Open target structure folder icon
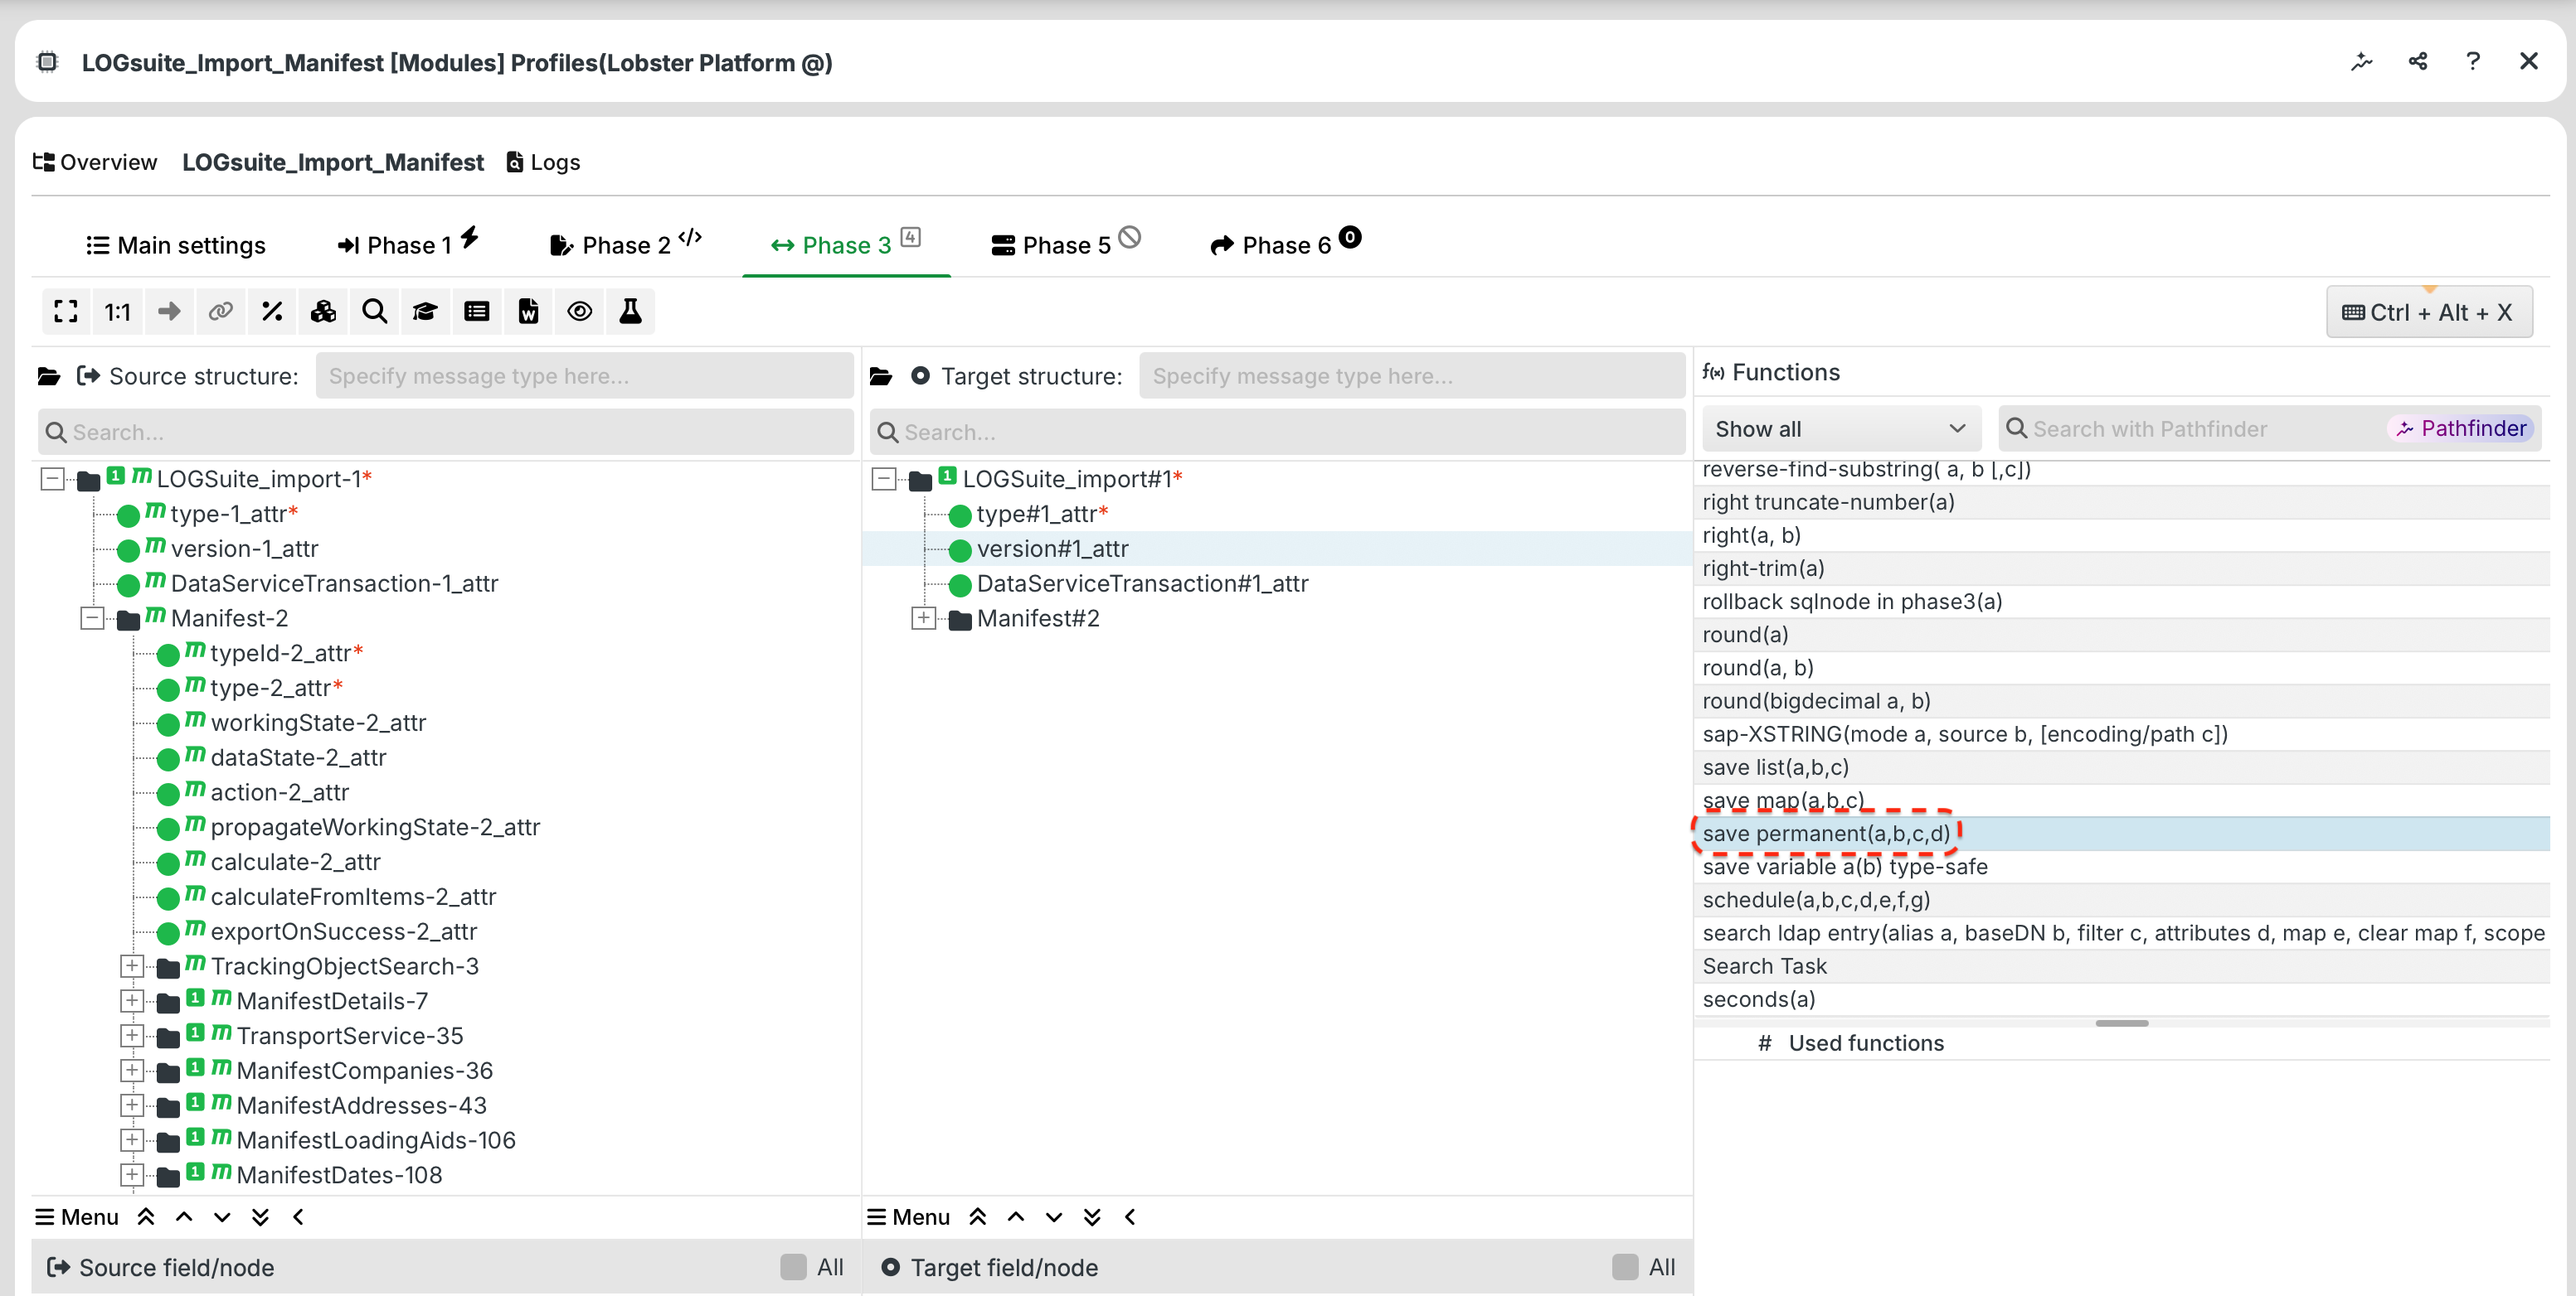 point(881,377)
